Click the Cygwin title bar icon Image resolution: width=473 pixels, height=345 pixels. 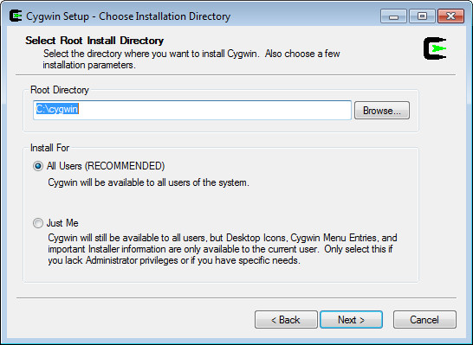(16, 16)
